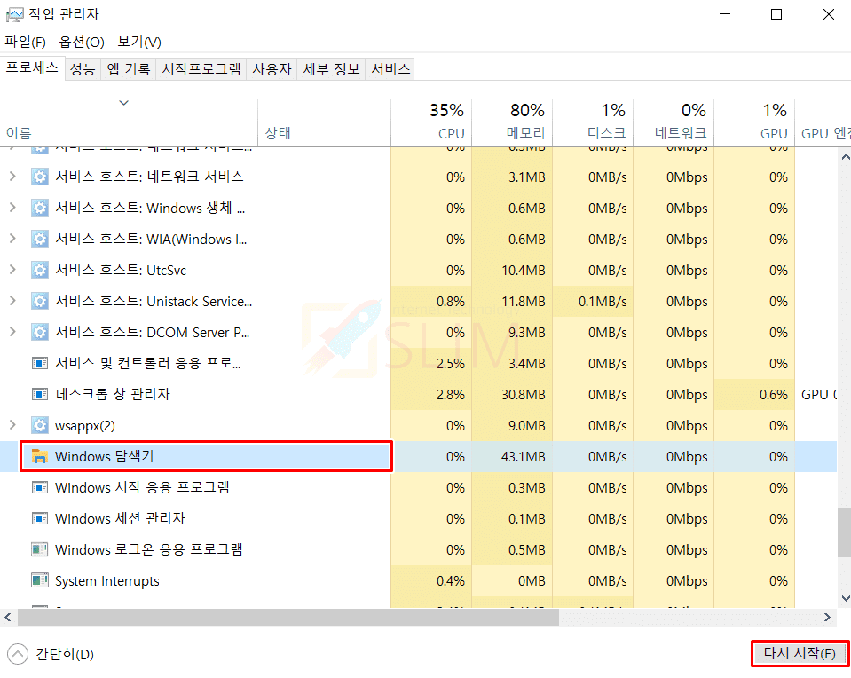
Task: Click gear icon of 서비스 호스트: Unistack Service
Action: 40,301
